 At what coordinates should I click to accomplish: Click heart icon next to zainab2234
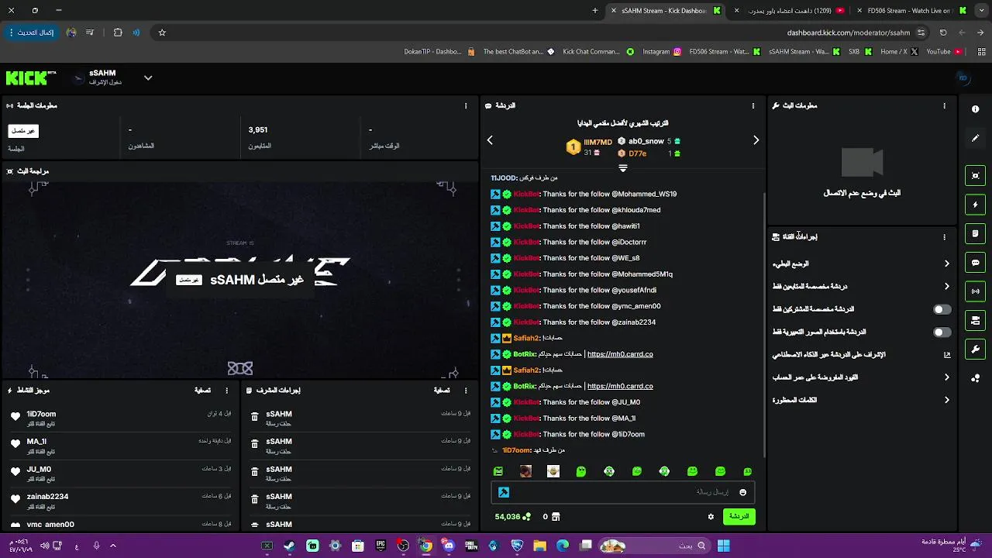(15, 499)
